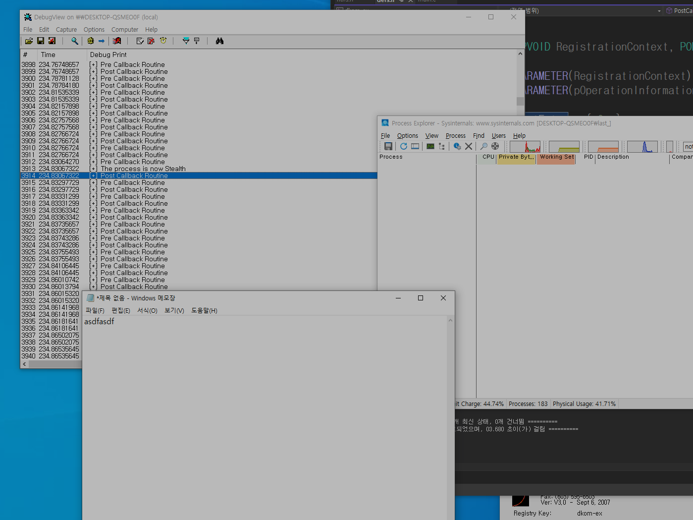The image size is (693, 520).
Task: Click DebugView horizontal scrollbar left arrow
Action: tap(24, 364)
